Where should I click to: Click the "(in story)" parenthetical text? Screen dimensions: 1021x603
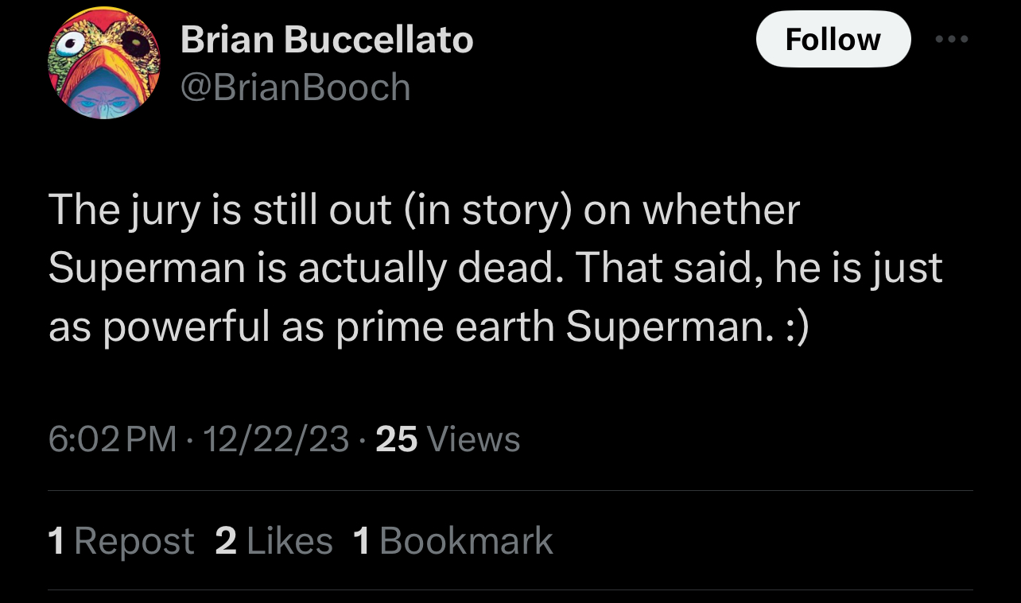[489, 210]
